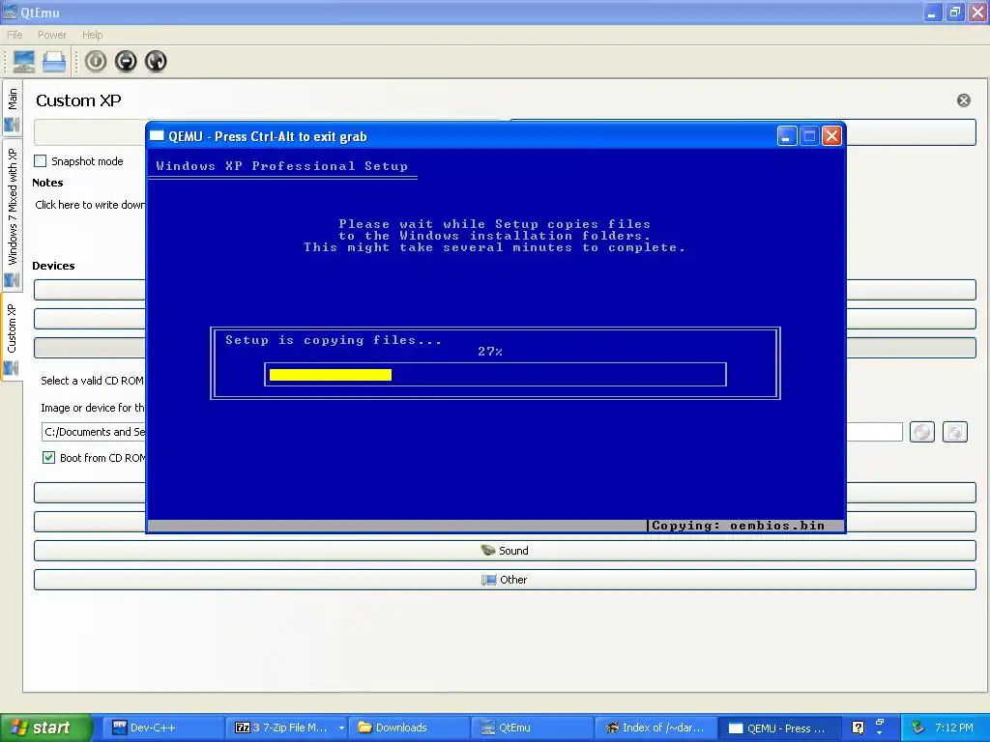Click the black restart arrows toolbar icon
This screenshot has height=742, width=990.
[156, 61]
